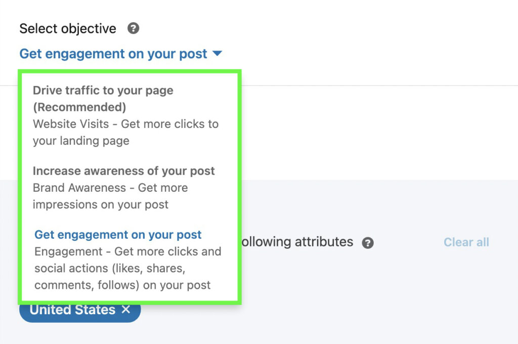Click the United States location chip
Image resolution: width=518 pixels, height=344 pixels.
pyautogui.click(x=73, y=310)
